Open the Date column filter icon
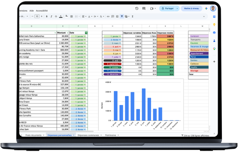Viewport: 238px width, 152px height. (86, 33)
